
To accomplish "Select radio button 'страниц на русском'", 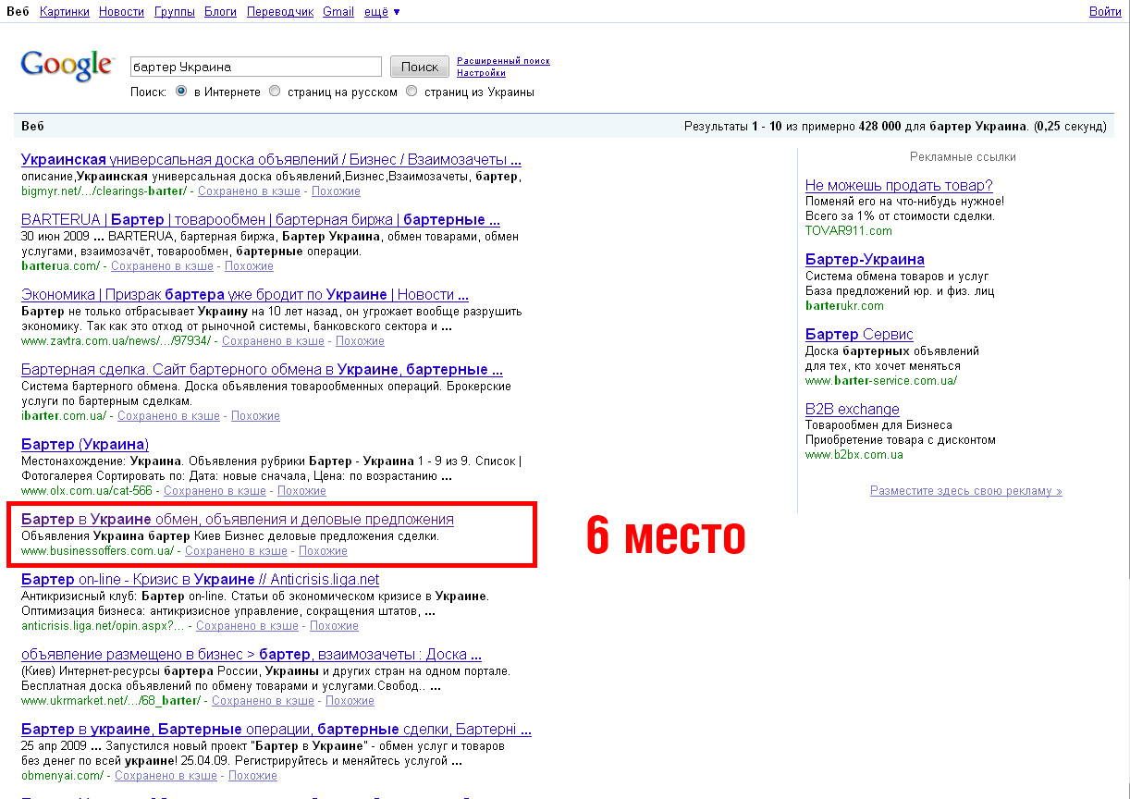I will [275, 91].
